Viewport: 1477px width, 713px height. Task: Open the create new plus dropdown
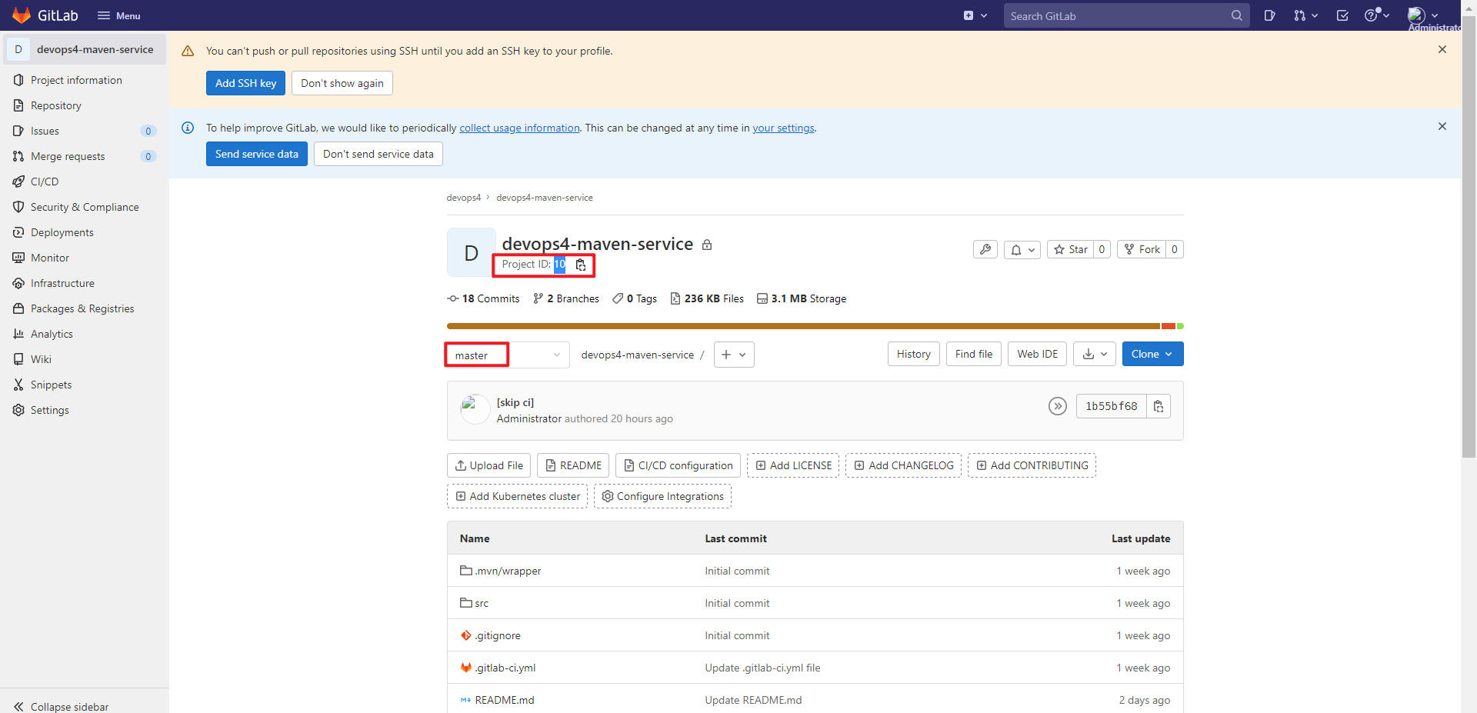tap(975, 15)
